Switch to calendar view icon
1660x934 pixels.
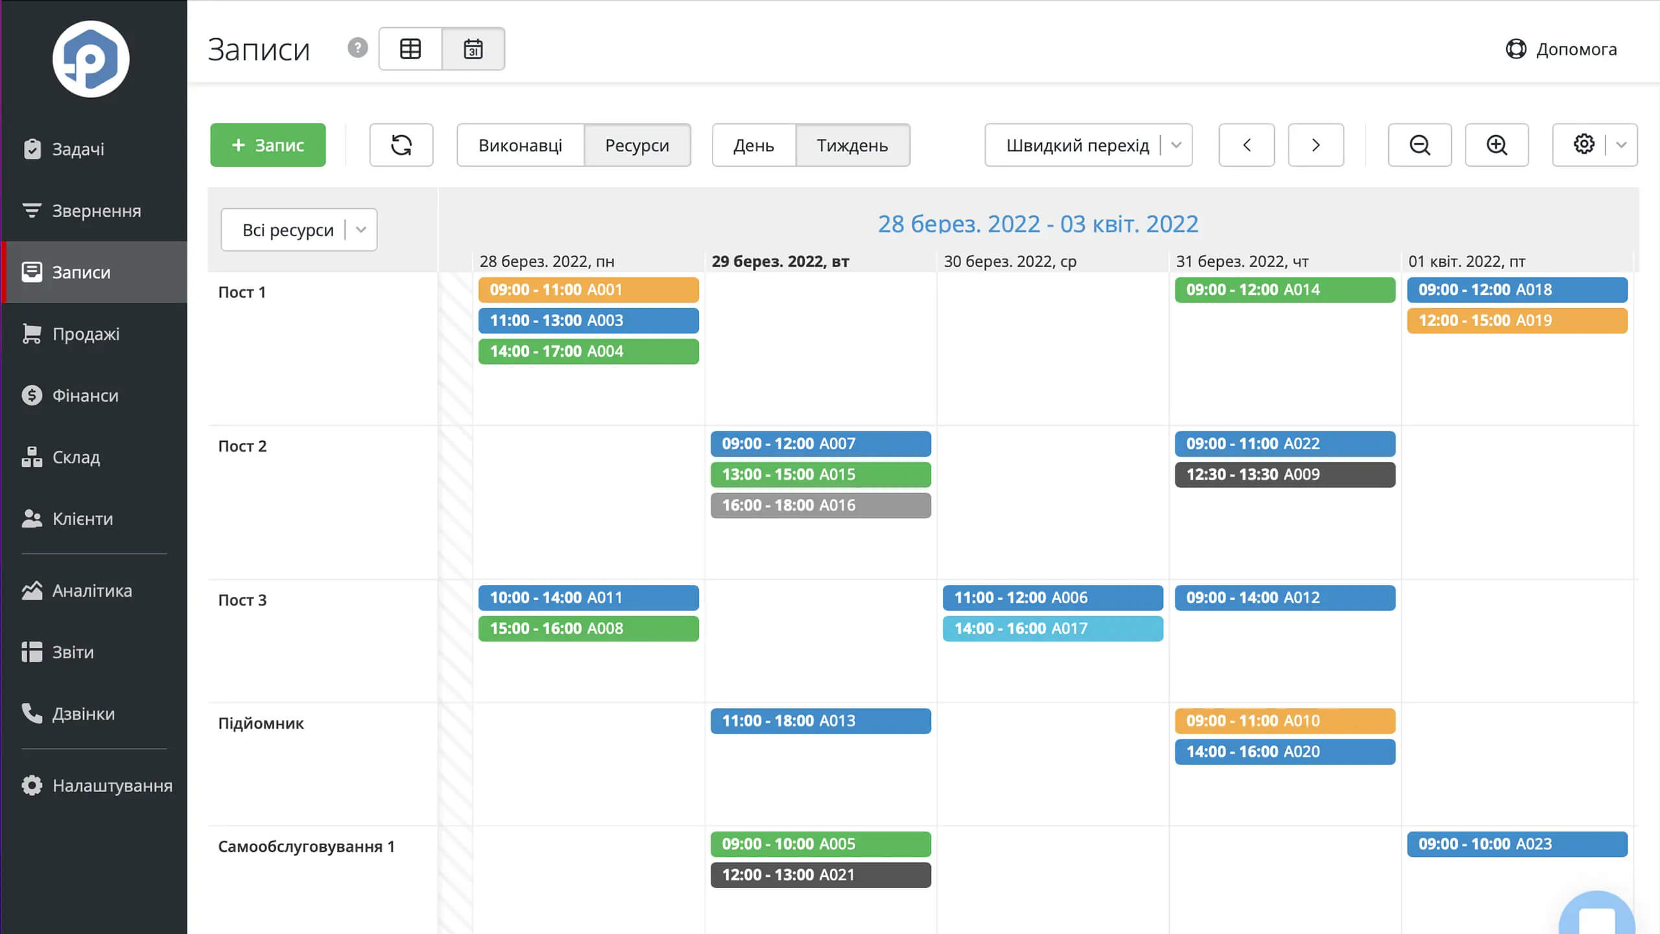coord(473,49)
